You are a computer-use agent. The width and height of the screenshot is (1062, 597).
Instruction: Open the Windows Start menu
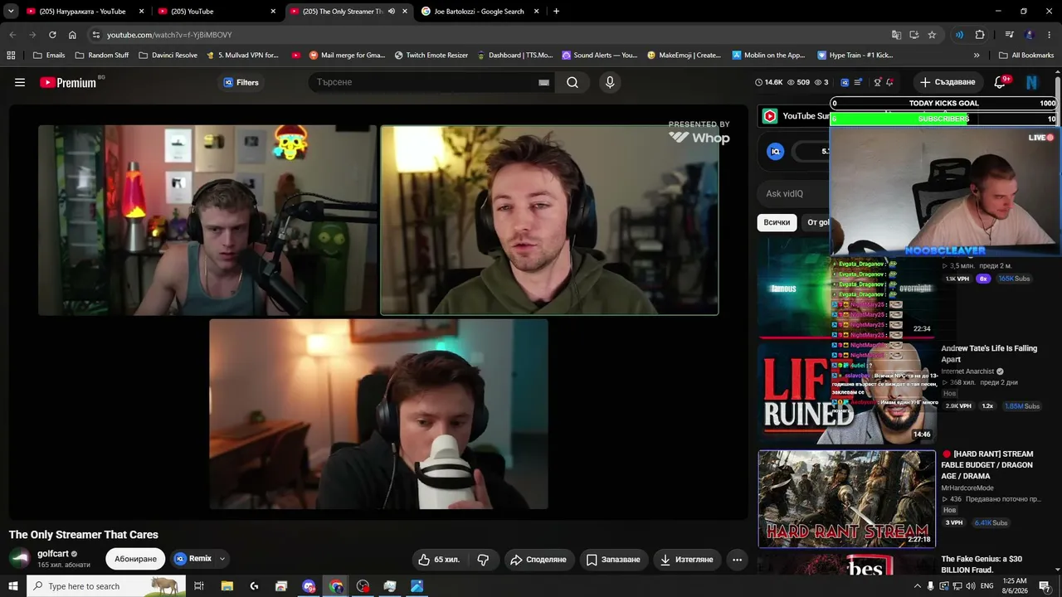click(x=13, y=586)
